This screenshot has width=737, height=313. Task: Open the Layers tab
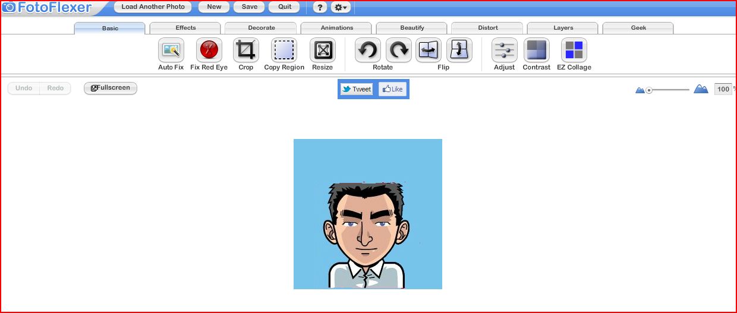[563, 28]
